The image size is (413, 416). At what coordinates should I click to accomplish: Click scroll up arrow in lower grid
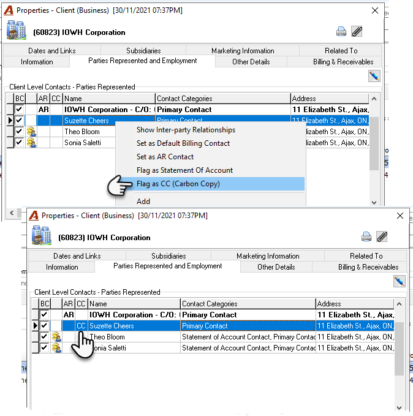tap(399, 304)
